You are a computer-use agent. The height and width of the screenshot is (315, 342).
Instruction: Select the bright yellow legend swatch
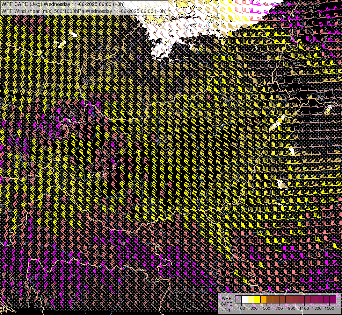tap(257, 300)
